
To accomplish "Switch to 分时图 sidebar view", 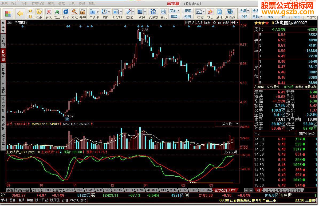I will click(x=3, y=41).
